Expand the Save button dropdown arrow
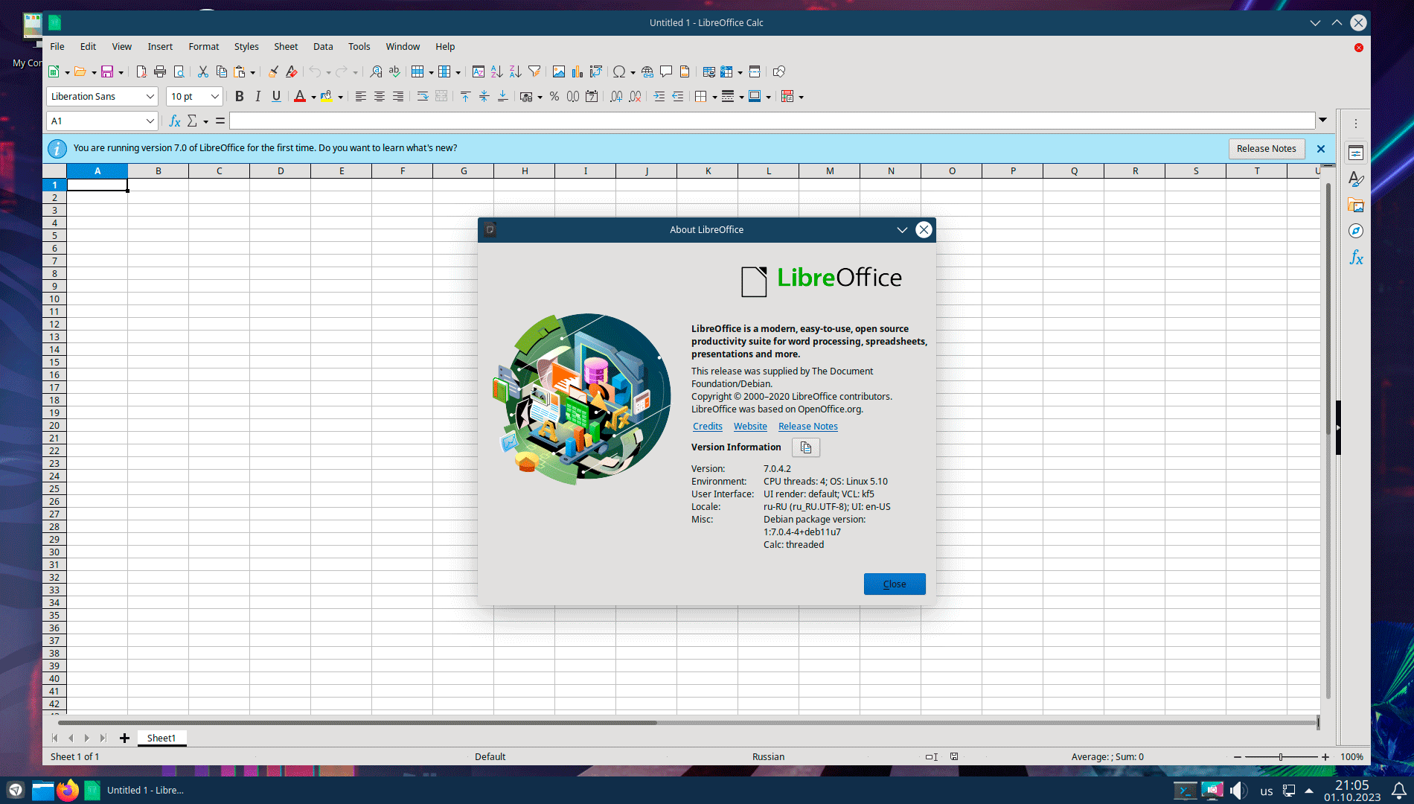This screenshot has width=1414, height=804. click(121, 72)
